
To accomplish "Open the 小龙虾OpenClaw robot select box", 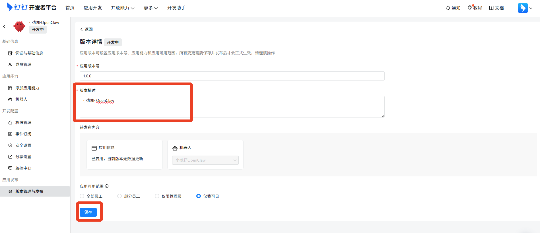I will (205, 160).
